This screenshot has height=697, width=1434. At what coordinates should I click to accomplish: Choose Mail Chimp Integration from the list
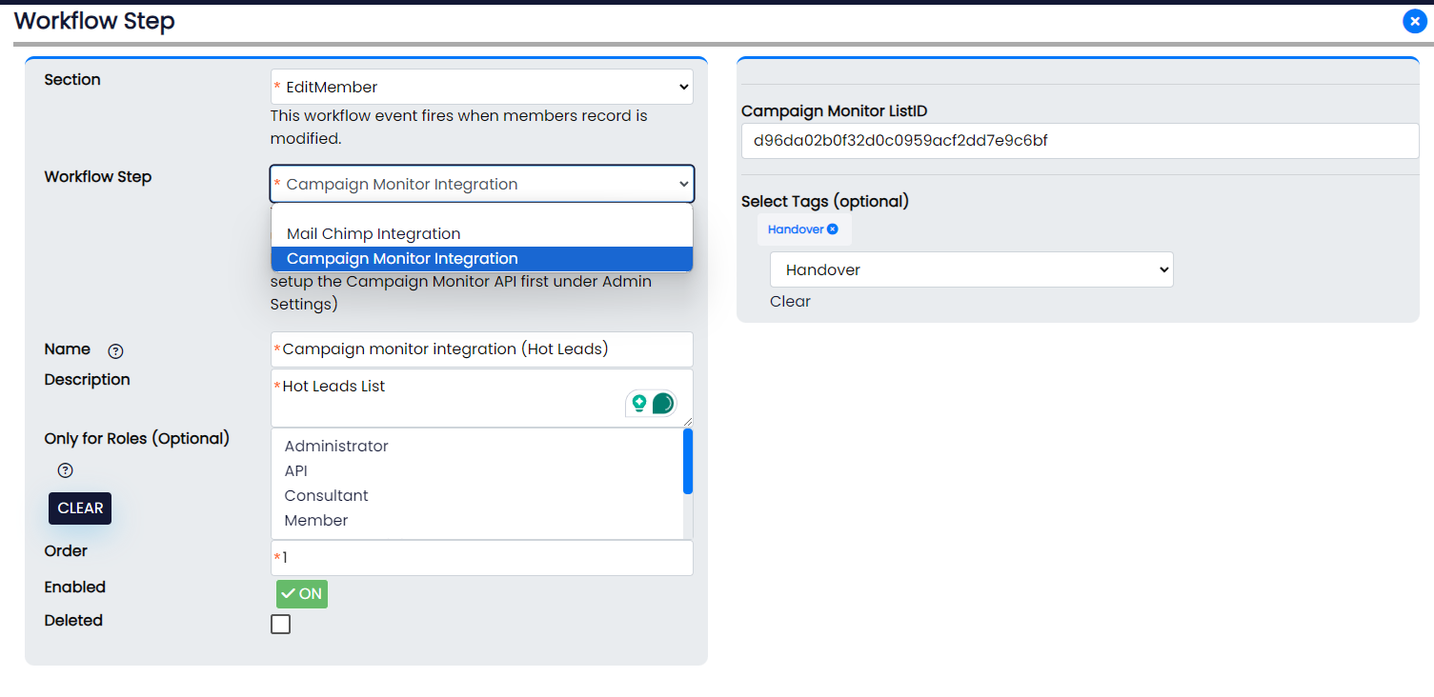point(482,233)
